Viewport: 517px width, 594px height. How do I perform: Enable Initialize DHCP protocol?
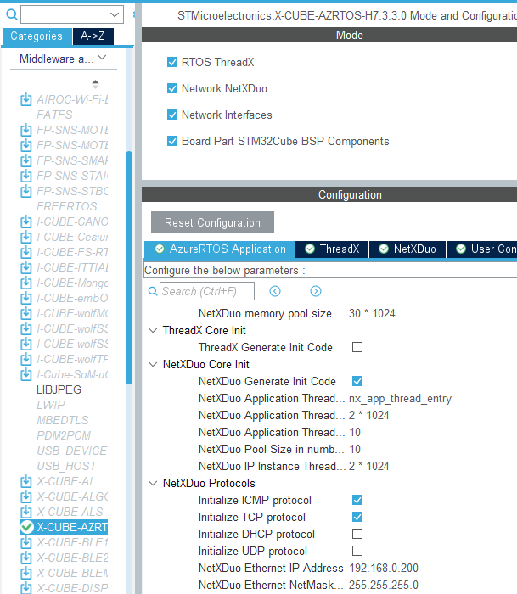coord(357,534)
